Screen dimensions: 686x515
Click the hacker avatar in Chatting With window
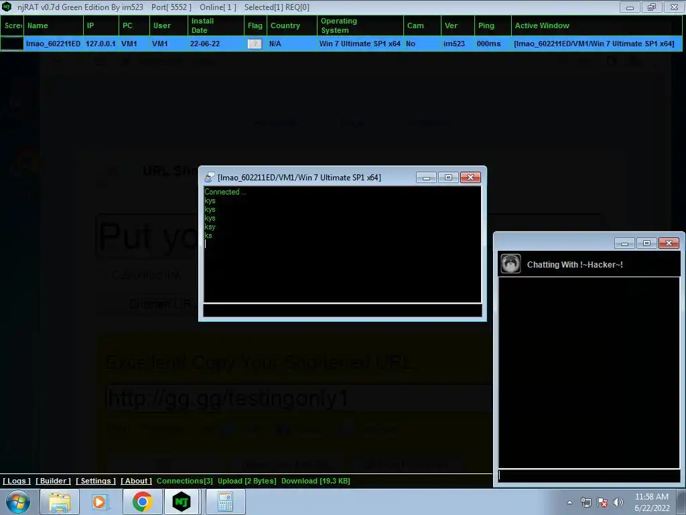[x=510, y=264]
